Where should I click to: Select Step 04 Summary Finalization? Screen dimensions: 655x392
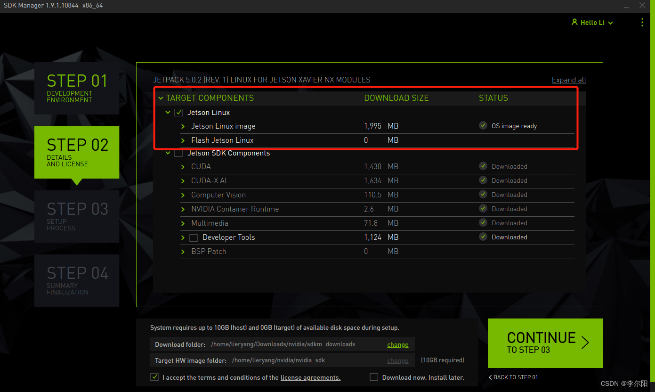(x=77, y=280)
